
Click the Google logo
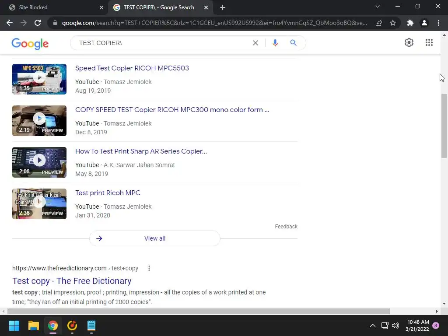point(30,43)
